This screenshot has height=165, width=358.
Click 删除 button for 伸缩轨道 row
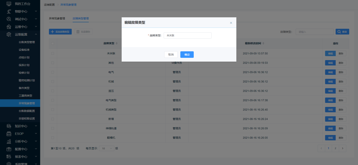341,128
